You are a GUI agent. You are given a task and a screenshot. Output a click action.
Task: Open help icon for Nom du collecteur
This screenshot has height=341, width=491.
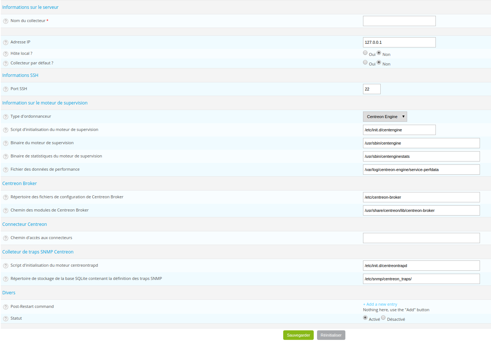(x=6, y=21)
